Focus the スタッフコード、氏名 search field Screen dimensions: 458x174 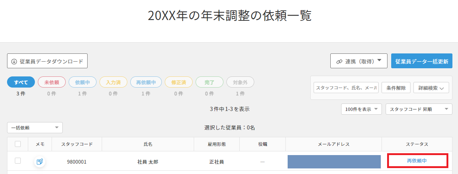click(x=346, y=88)
